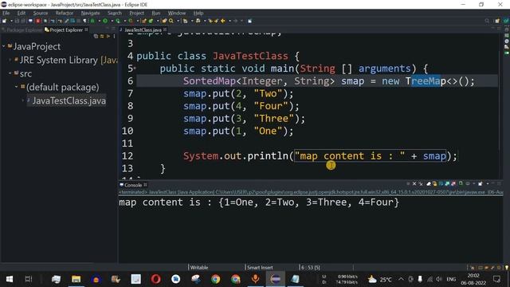Open File Explorer on the taskbar
The image size is (510, 287).
76,279
